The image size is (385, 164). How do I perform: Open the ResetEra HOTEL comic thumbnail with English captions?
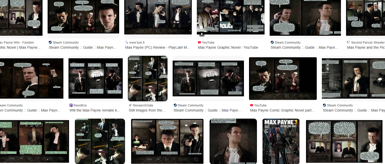(95, 78)
